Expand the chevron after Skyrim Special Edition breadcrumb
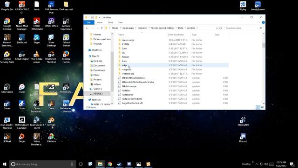Viewport: 298px width, 168px height. tap(176, 28)
